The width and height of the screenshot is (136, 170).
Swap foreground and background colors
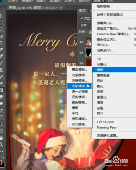3,157
